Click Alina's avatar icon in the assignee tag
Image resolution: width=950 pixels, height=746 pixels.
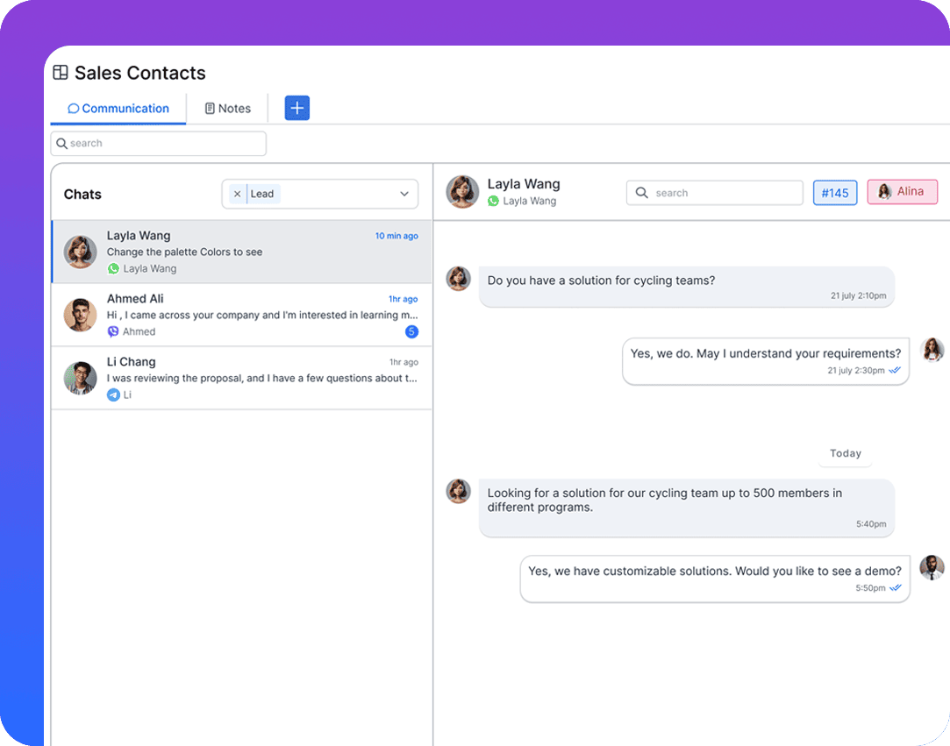click(884, 192)
